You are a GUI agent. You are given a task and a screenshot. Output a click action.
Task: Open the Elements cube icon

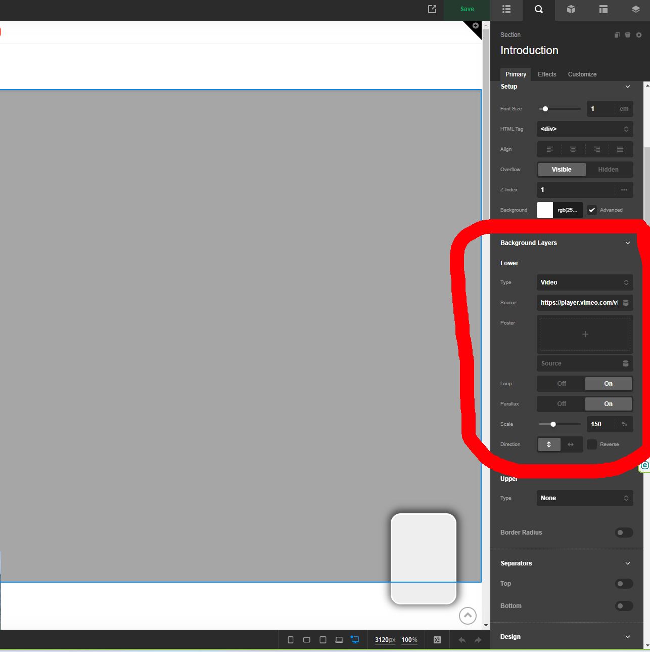571,10
